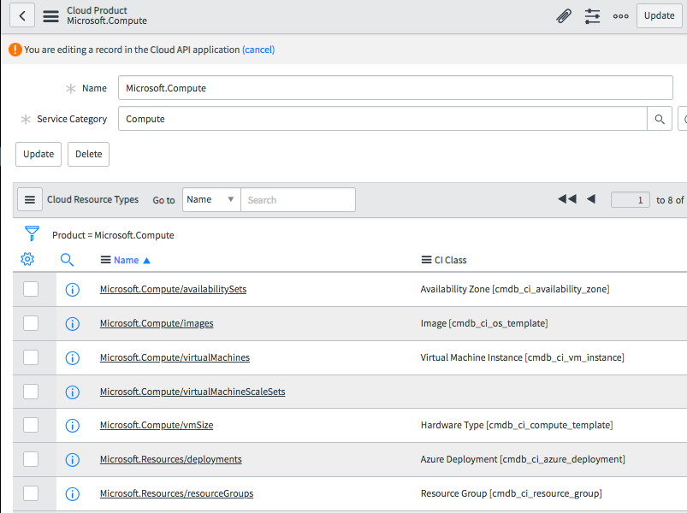
Task: Preview virtualMachines record info icon
Action: tap(72, 358)
